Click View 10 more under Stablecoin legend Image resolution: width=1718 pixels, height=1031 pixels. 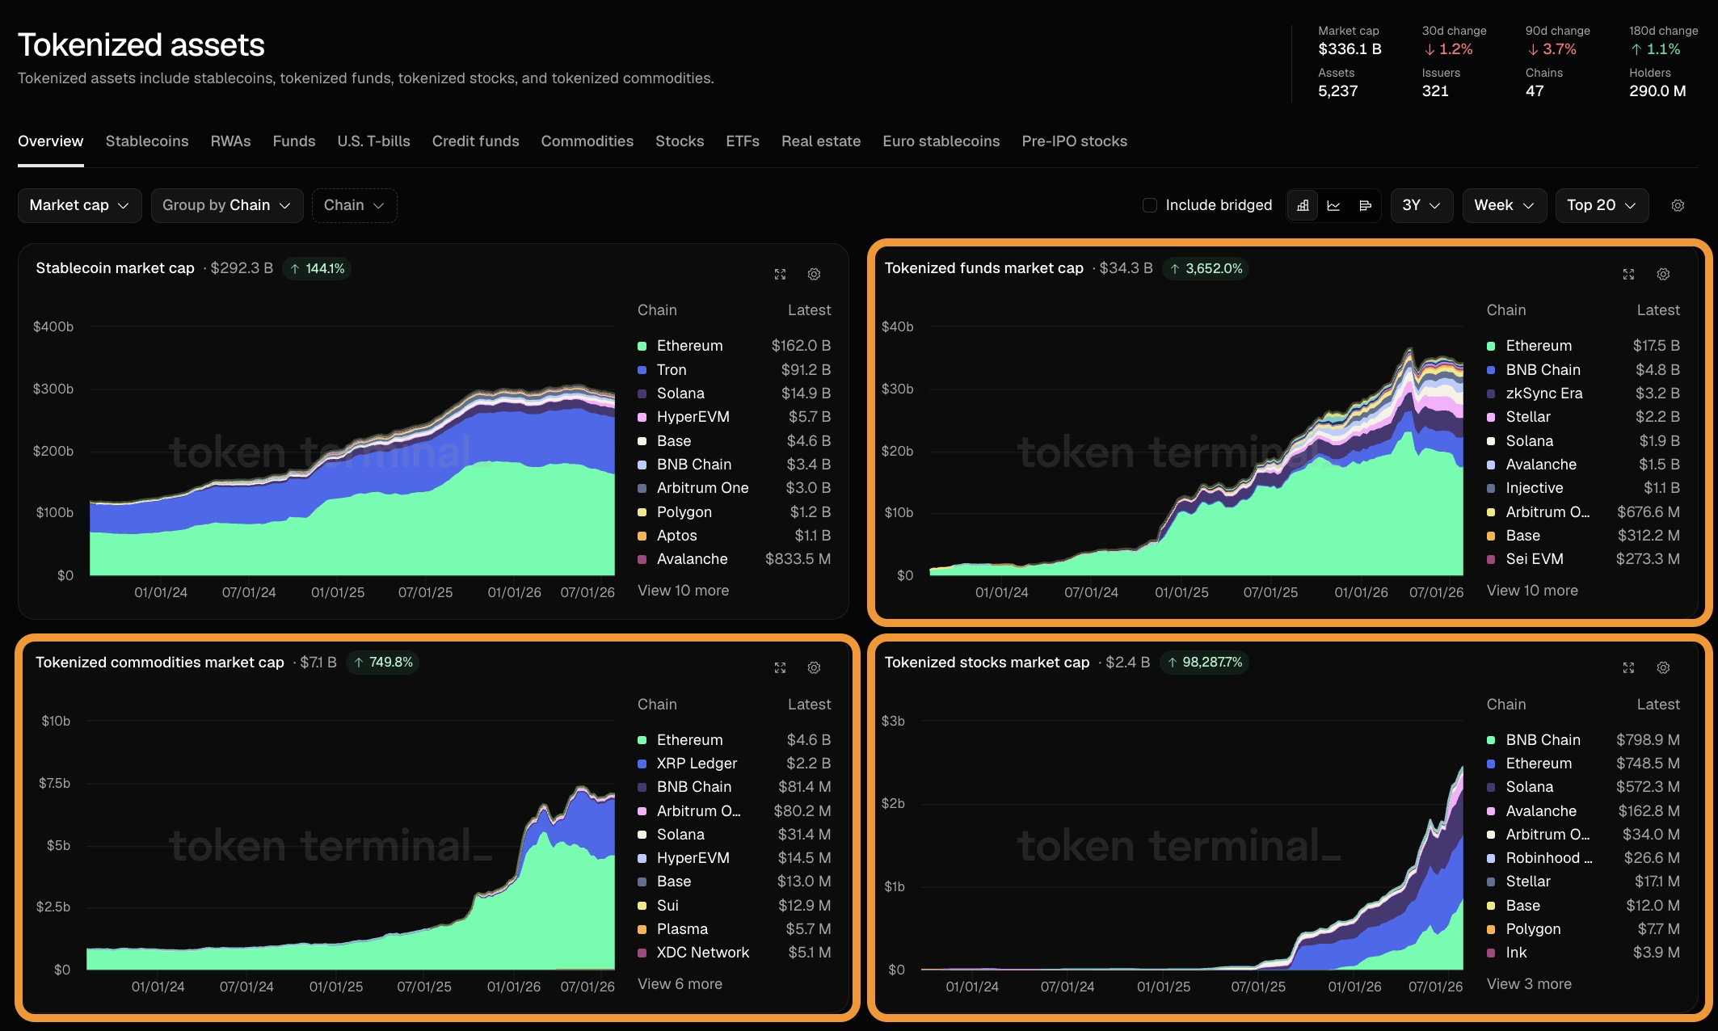(x=683, y=591)
